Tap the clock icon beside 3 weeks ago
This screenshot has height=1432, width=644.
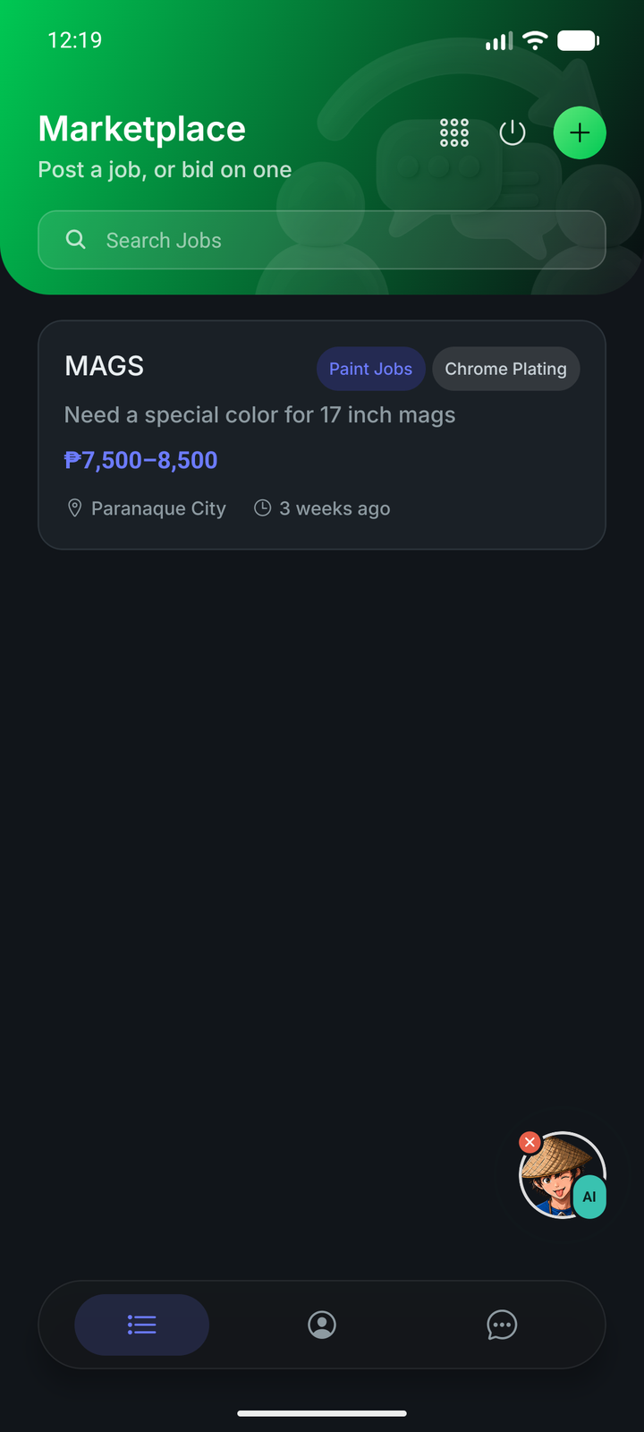click(x=262, y=507)
